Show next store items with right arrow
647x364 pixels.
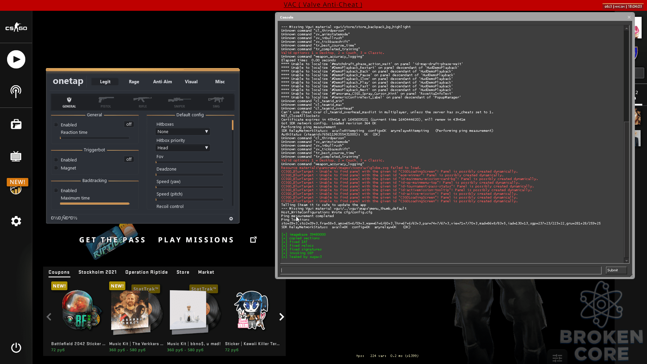point(282,317)
